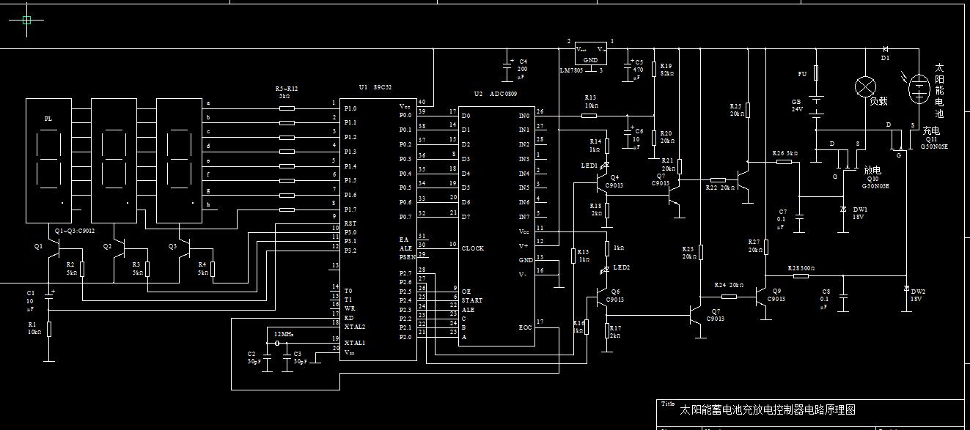Click the C4 capacitor label
Image resolution: width=970 pixels, height=430 pixels.
pyautogui.click(x=523, y=62)
